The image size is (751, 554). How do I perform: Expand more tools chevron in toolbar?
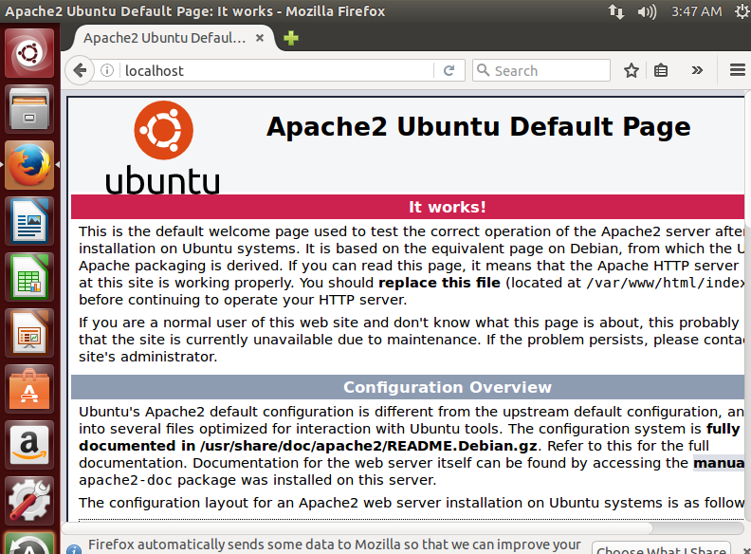click(x=697, y=70)
